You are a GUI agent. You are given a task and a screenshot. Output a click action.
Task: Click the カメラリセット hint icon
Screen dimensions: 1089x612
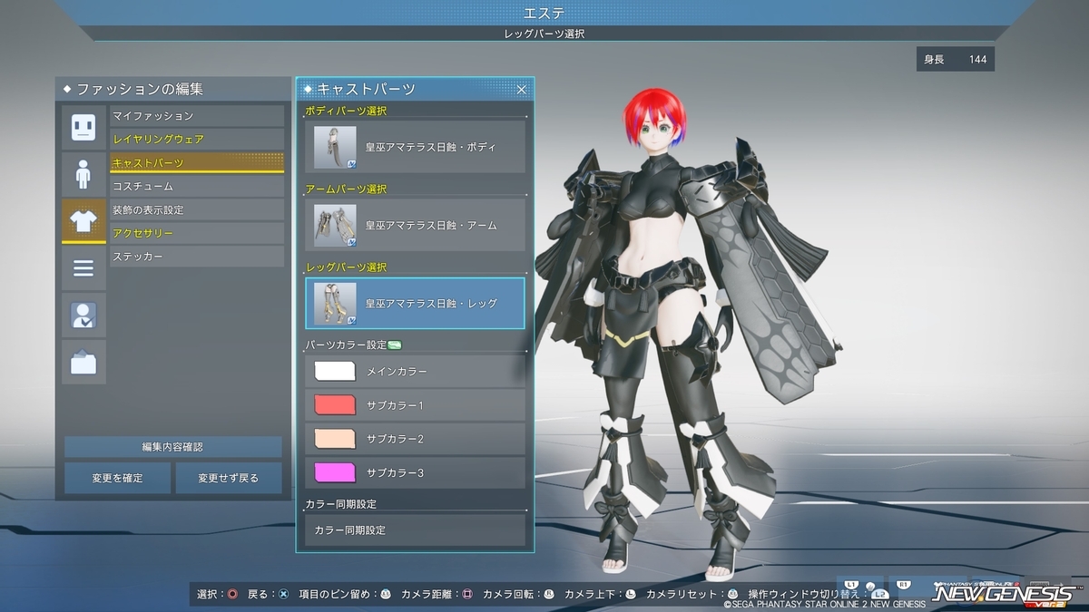tap(731, 594)
